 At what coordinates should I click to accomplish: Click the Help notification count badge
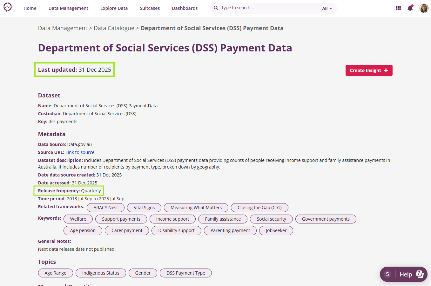tap(387, 274)
